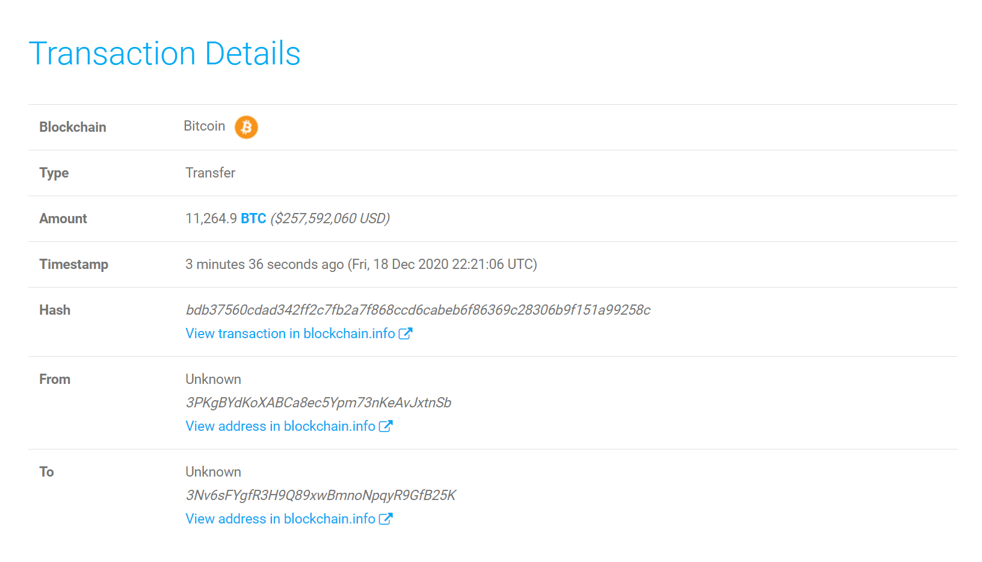The image size is (982, 562).
Task: Click the external link icon next to the From address link
Action: point(386,425)
